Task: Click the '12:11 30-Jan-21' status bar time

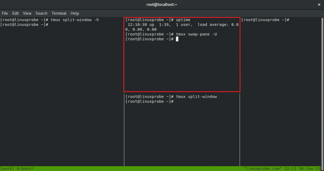Action: coord(302,169)
